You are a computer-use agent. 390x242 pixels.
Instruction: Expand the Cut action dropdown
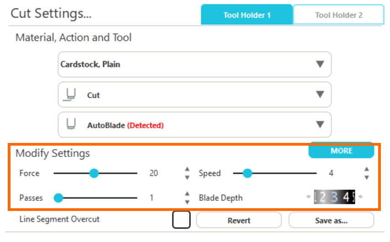(x=320, y=95)
